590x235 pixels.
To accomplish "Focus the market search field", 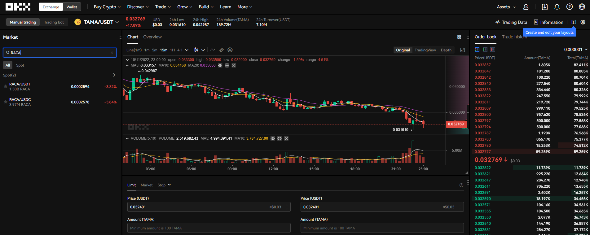I will click(x=60, y=53).
